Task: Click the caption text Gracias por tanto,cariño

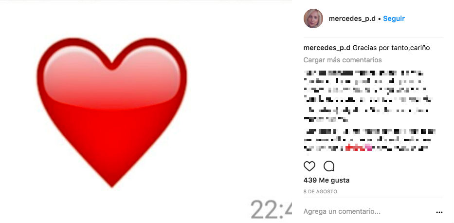Action: pos(391,48)
